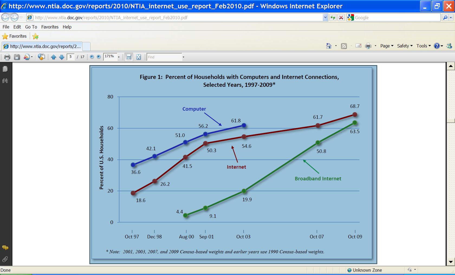Click the vertical scrollbar up arrow
This screenshot has width=455, height=275.
451,66
